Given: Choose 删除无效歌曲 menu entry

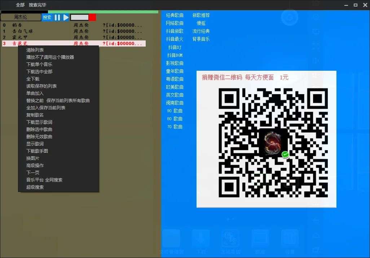Looking at the screenshot, I should click(39, 137).
